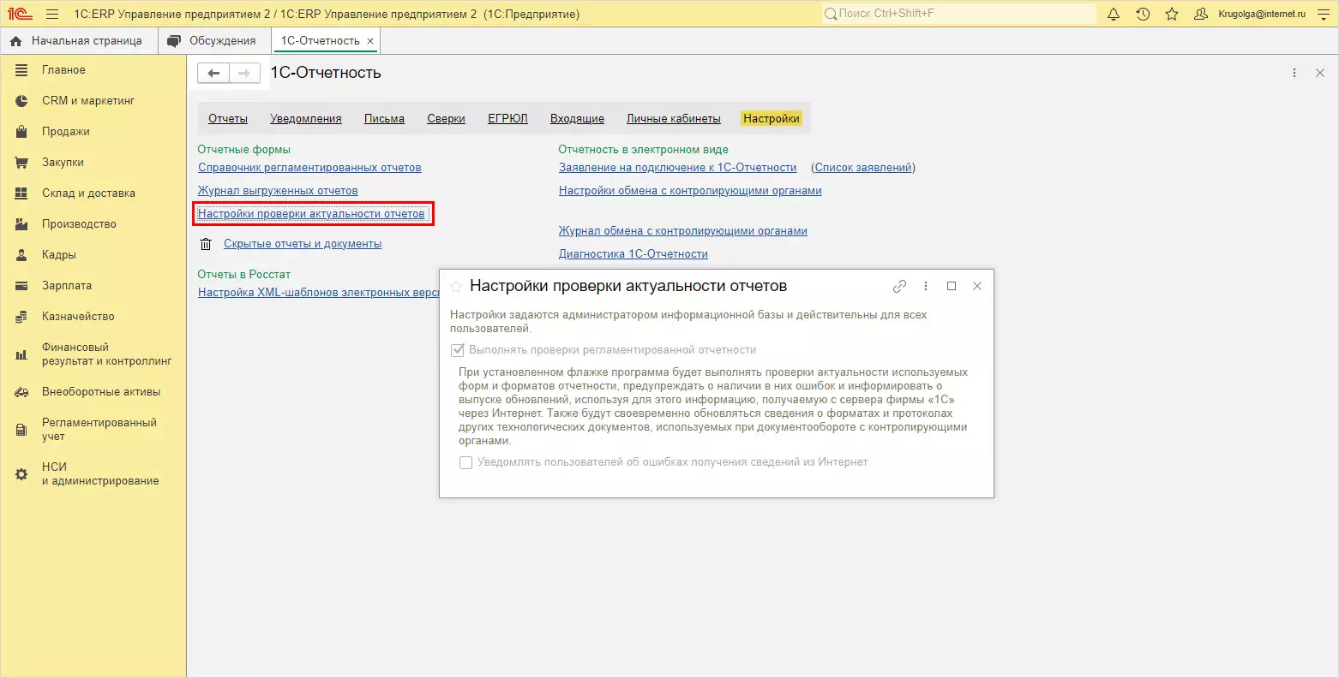Open the history clock icon
Image resolution: width=1339 pixels, height=678 pixels.
point(1143,14)
